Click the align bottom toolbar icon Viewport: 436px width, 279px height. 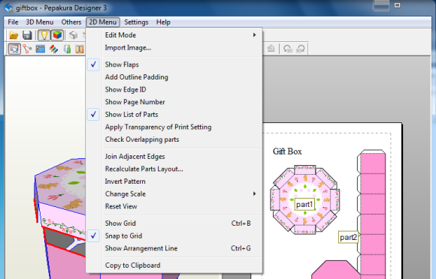[x=271, y=49]
